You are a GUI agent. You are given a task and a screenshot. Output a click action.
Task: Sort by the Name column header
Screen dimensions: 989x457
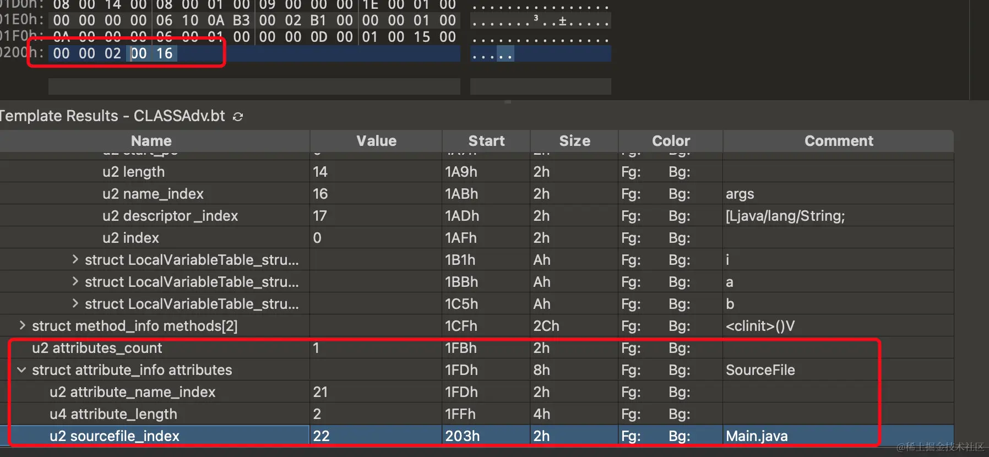pyautogui.click(x=154, y=141)
